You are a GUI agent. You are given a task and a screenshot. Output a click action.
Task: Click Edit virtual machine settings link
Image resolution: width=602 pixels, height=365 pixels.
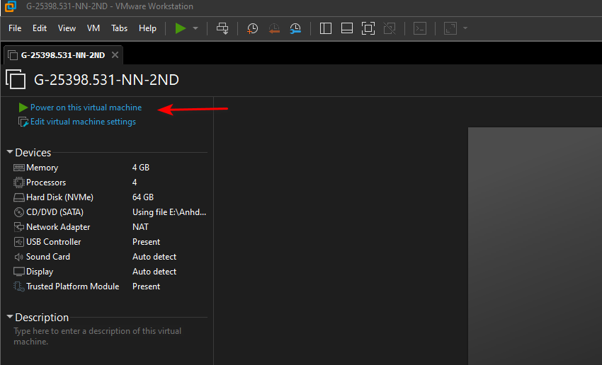click(83, 122)
